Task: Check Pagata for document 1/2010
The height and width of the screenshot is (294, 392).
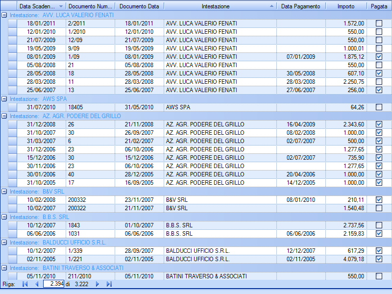Action: pos(379,32)
